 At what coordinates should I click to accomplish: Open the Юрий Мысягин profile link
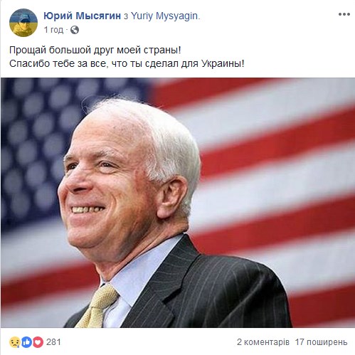click(83, 16)
